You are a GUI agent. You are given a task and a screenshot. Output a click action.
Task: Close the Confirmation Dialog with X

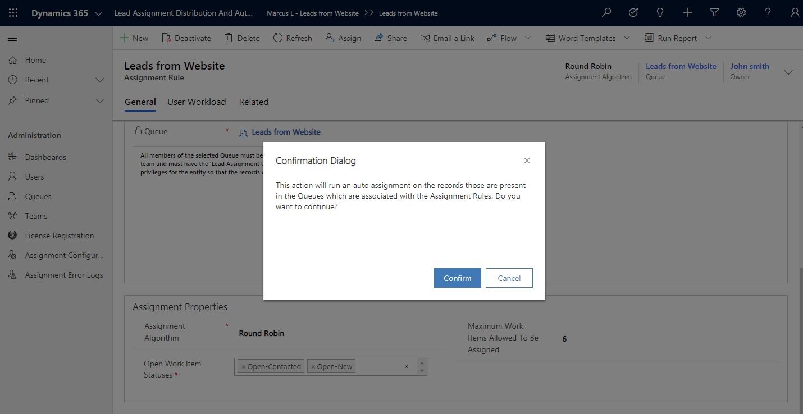pyautogui.click(x=527, y=160)
